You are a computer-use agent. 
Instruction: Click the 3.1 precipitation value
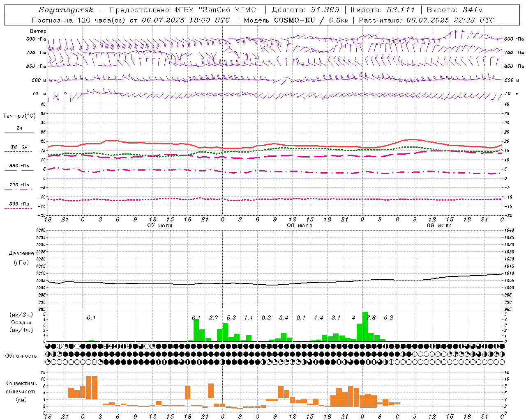point(336,317)
